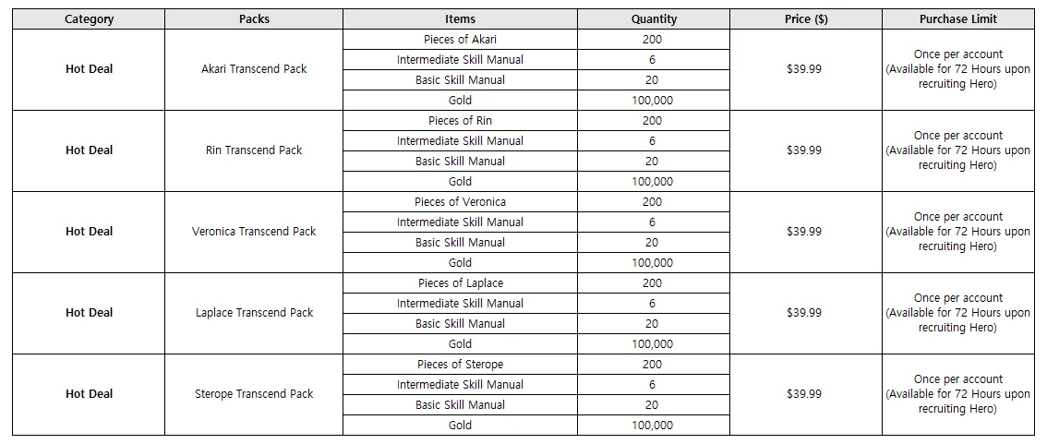Select quantity 200 for Pieces of Veronica
The image size is (1047, 444).
pos(653,202)
